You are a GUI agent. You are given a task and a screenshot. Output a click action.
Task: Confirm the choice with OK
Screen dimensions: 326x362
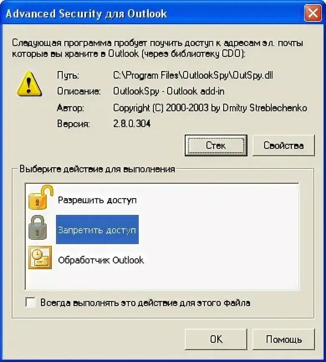(216, 339)
